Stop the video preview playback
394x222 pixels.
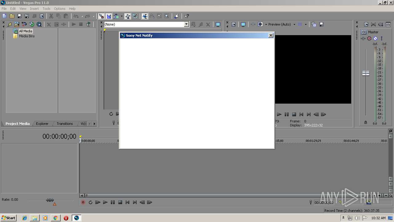(x=294, y=114)
